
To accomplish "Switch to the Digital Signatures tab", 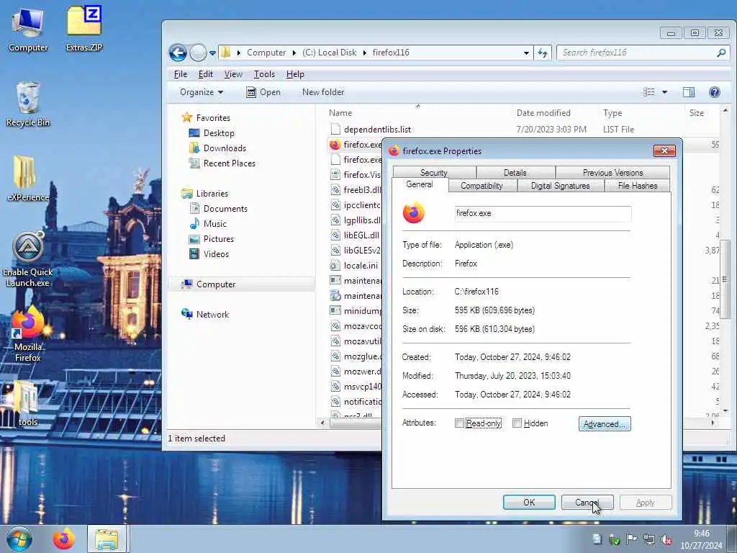I will point(560,186).
